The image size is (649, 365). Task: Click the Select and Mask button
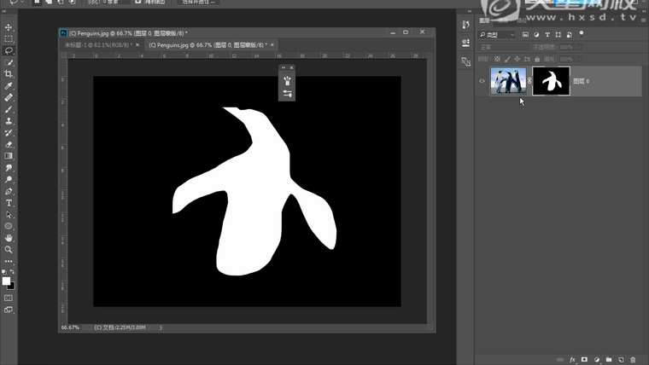pos(200,2)
